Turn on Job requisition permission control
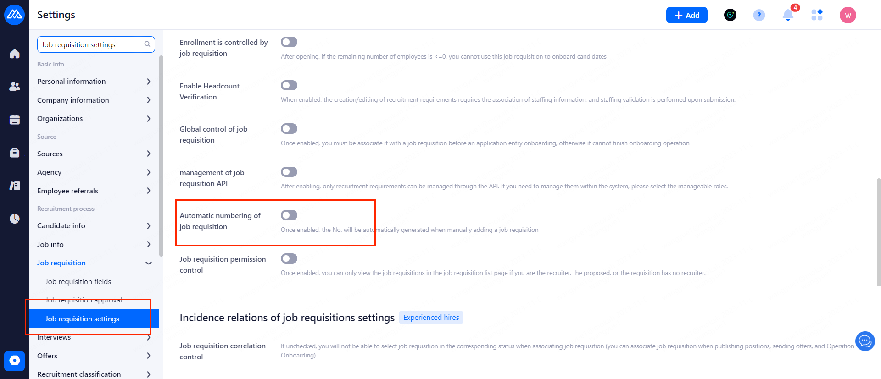This screenshot has width=881, height=379. pos(289,259)
